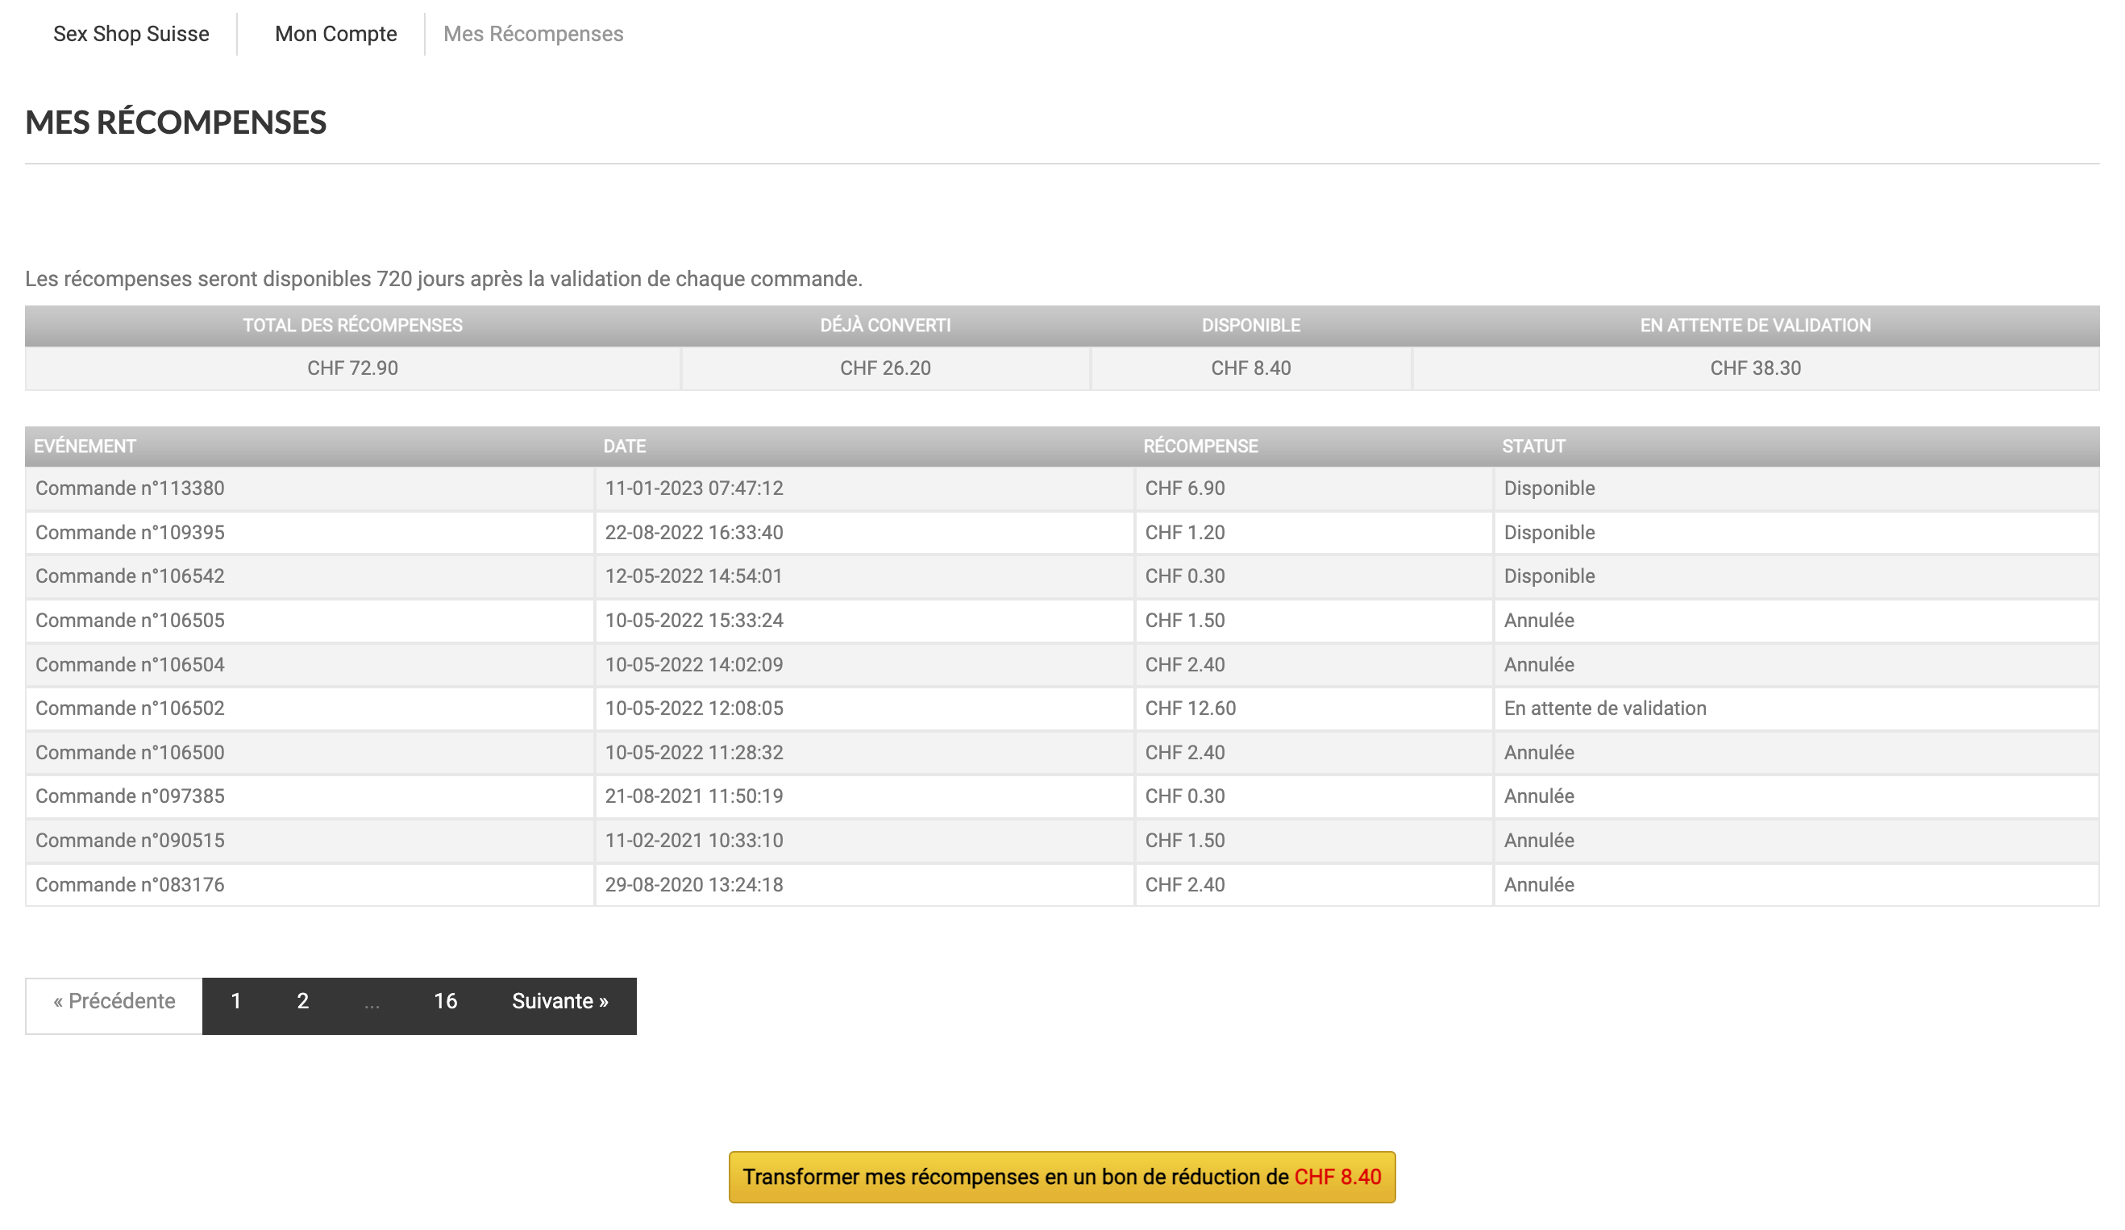The width and height of the screenshot is (2125, 1230).
Task: Click the Commande n°083176 row
Action: click(x=130, y=884)
